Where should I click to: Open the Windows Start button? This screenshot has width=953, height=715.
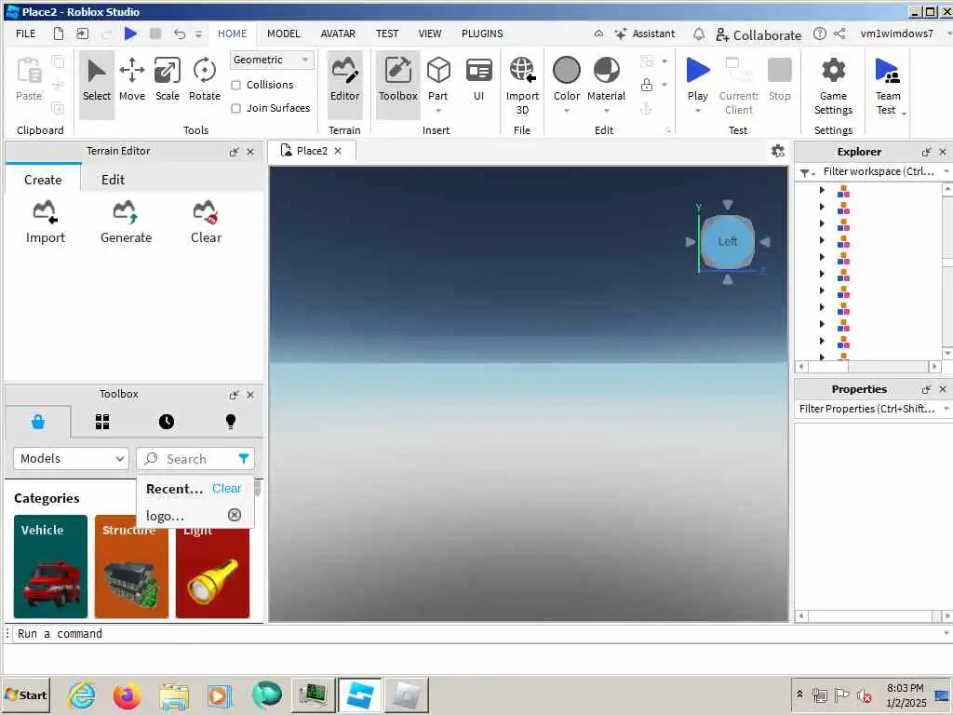pyautogui.click(x=25, y=695)
